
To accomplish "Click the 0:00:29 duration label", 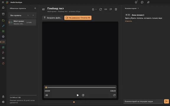I will click(x=113, y=91).
